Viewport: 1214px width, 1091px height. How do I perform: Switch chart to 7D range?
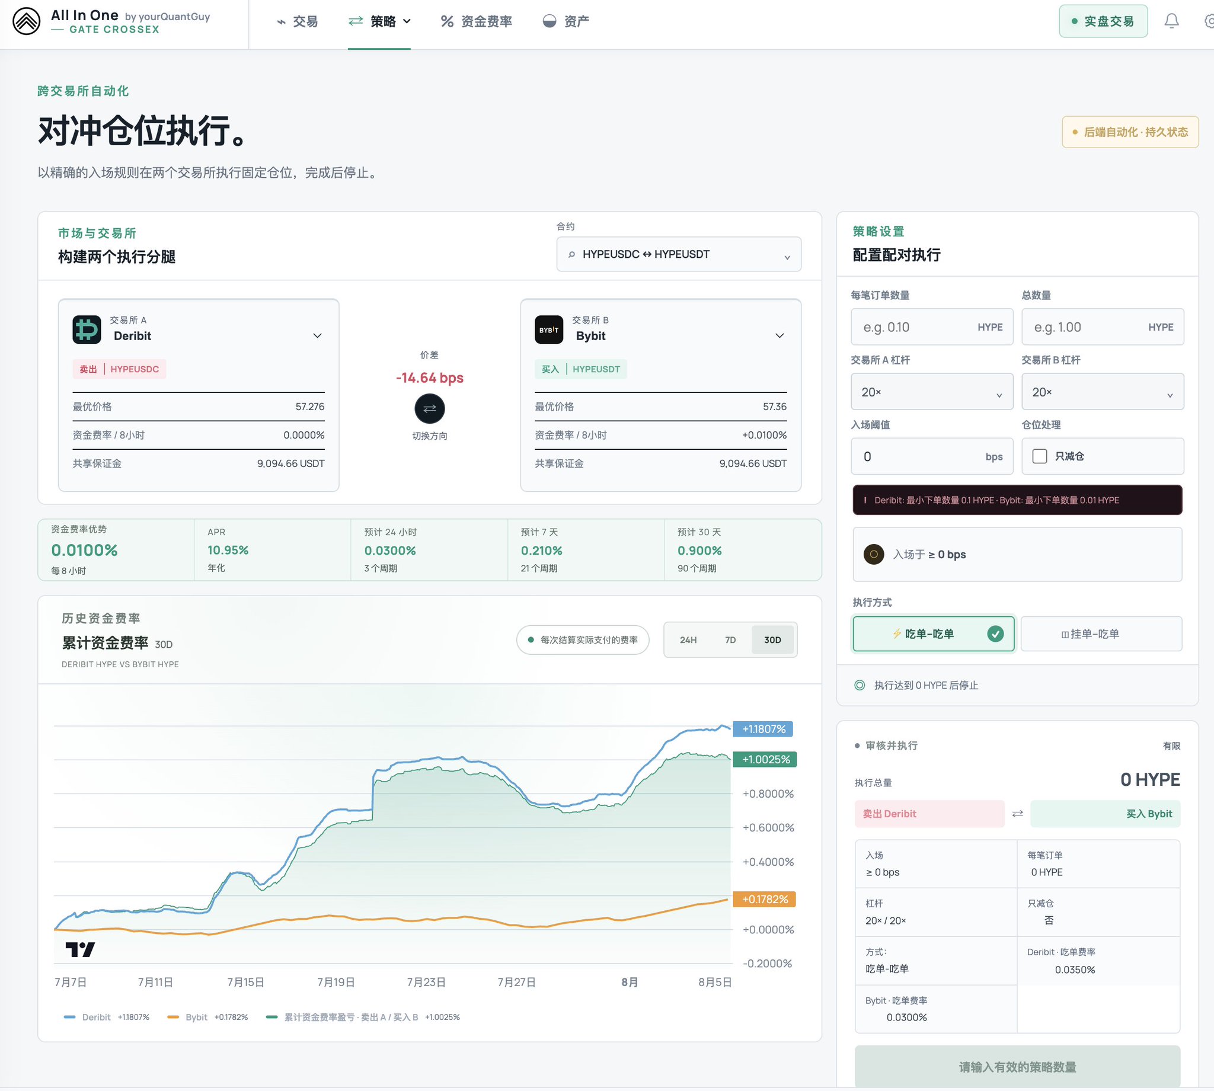pos(730,639)
